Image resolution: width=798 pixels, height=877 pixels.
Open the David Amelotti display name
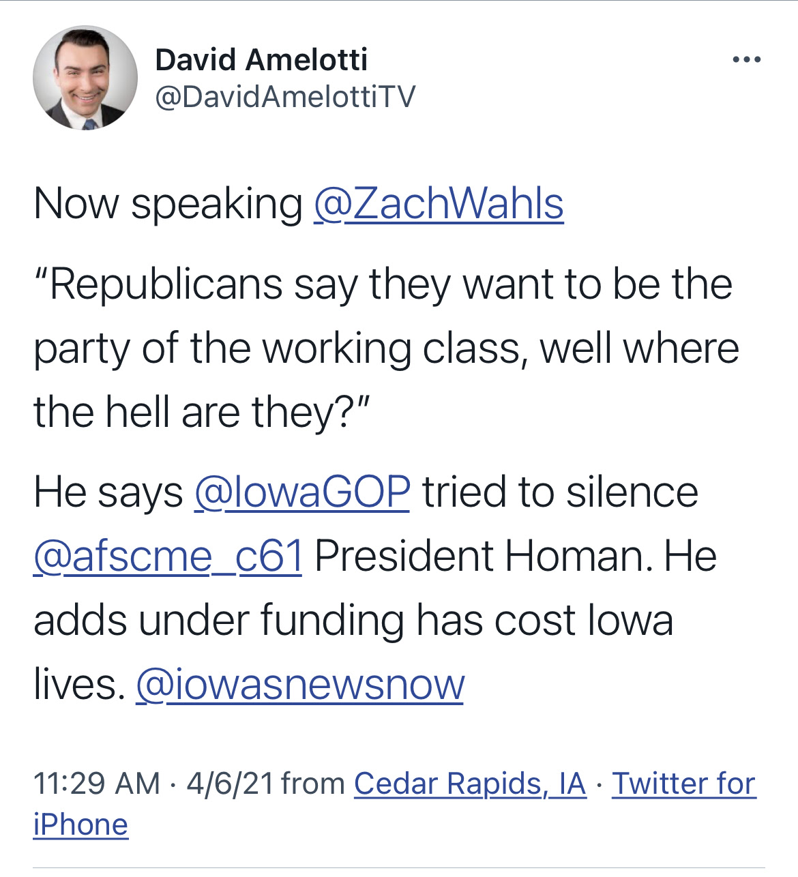(261, 60)
